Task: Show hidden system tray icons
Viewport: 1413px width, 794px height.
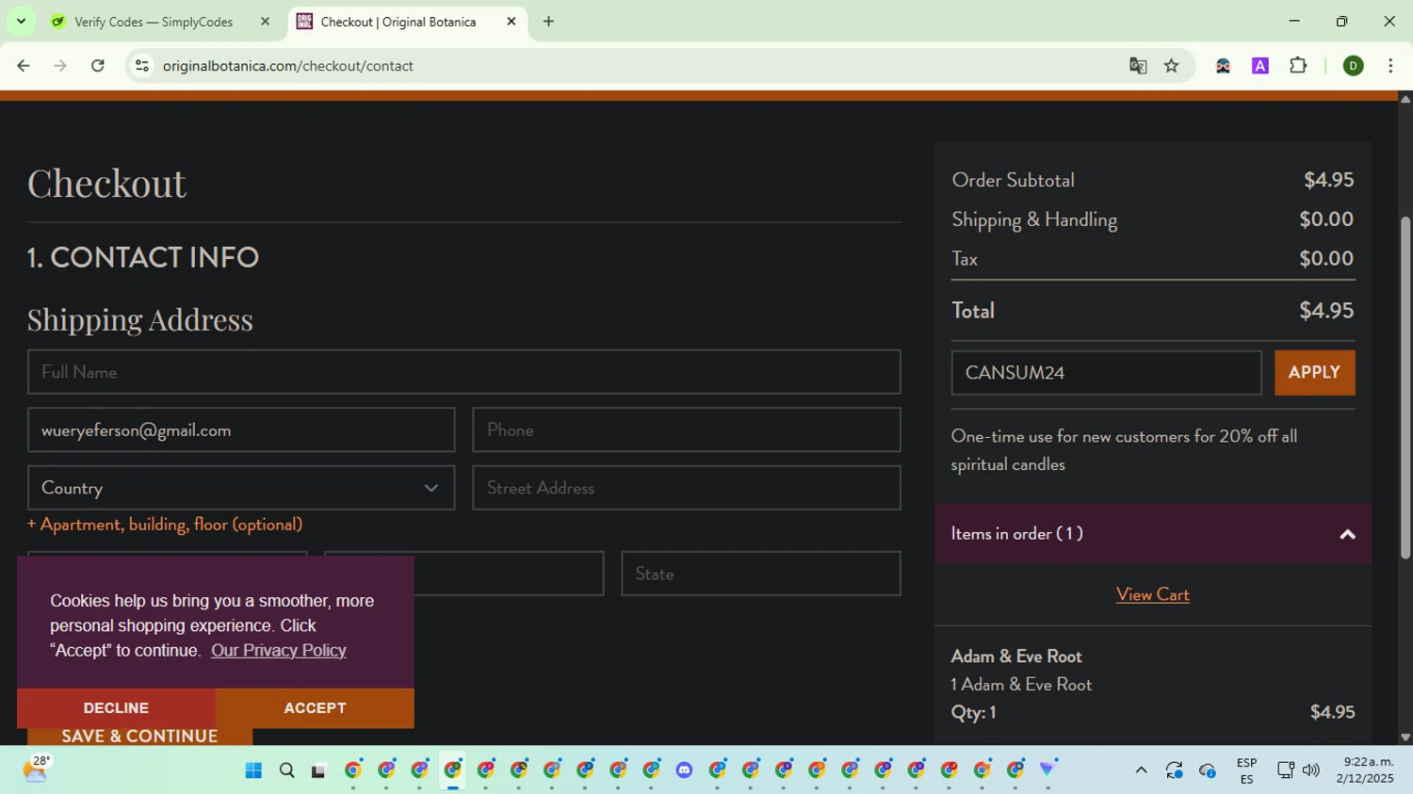Action: pos(1141,770)
